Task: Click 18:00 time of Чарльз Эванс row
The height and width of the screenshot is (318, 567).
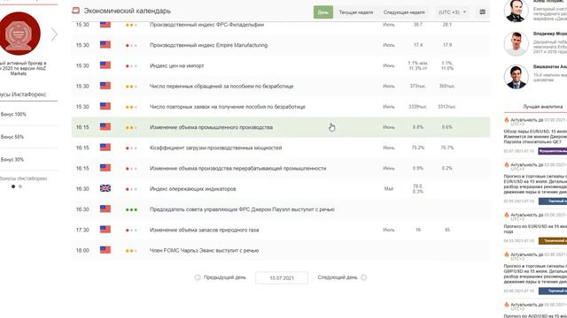Action: pyautogui.click(x=82, y=251)
